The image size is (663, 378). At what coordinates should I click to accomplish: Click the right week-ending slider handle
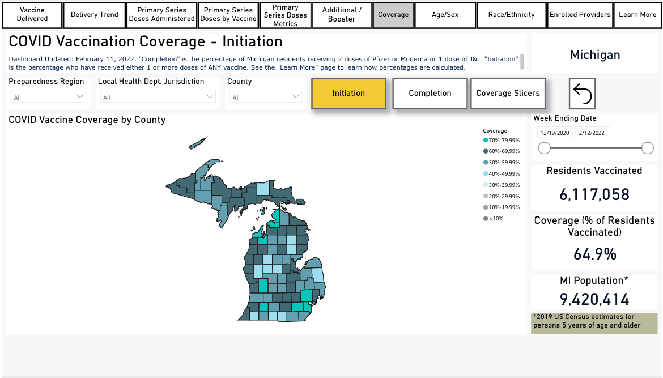[x=647, y=148]
